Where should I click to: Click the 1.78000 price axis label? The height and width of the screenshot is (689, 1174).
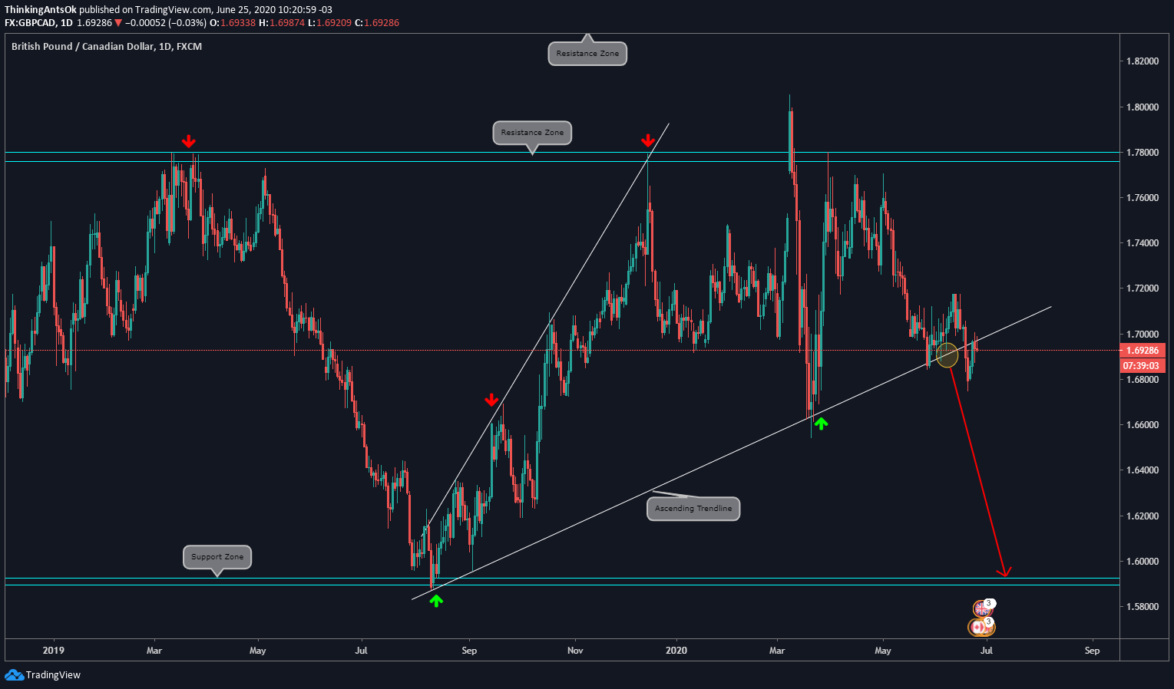tap(1142, 152)
